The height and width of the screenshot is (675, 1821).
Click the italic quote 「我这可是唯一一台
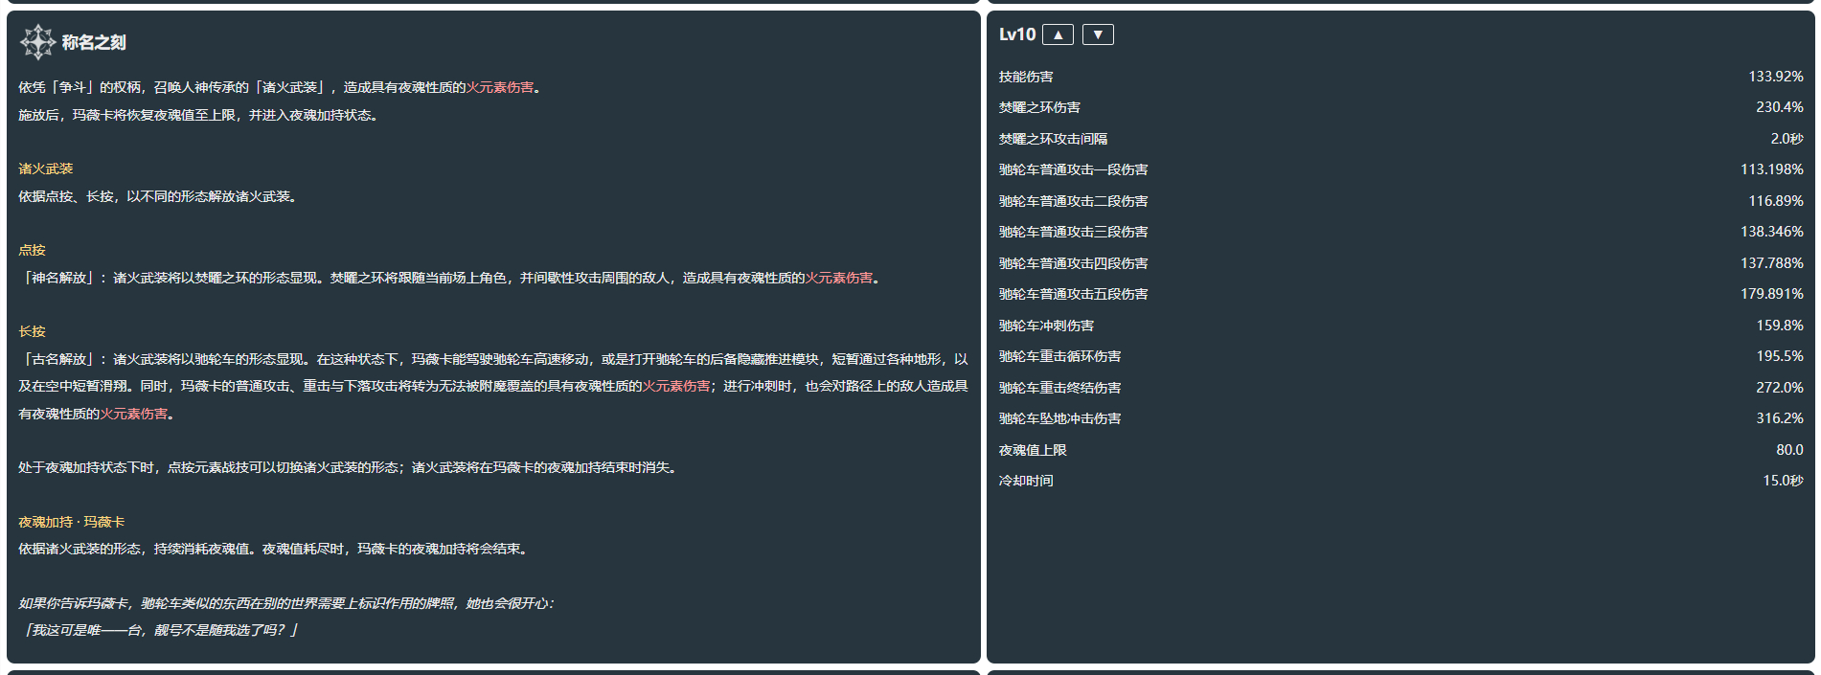[x=158, y=630]
